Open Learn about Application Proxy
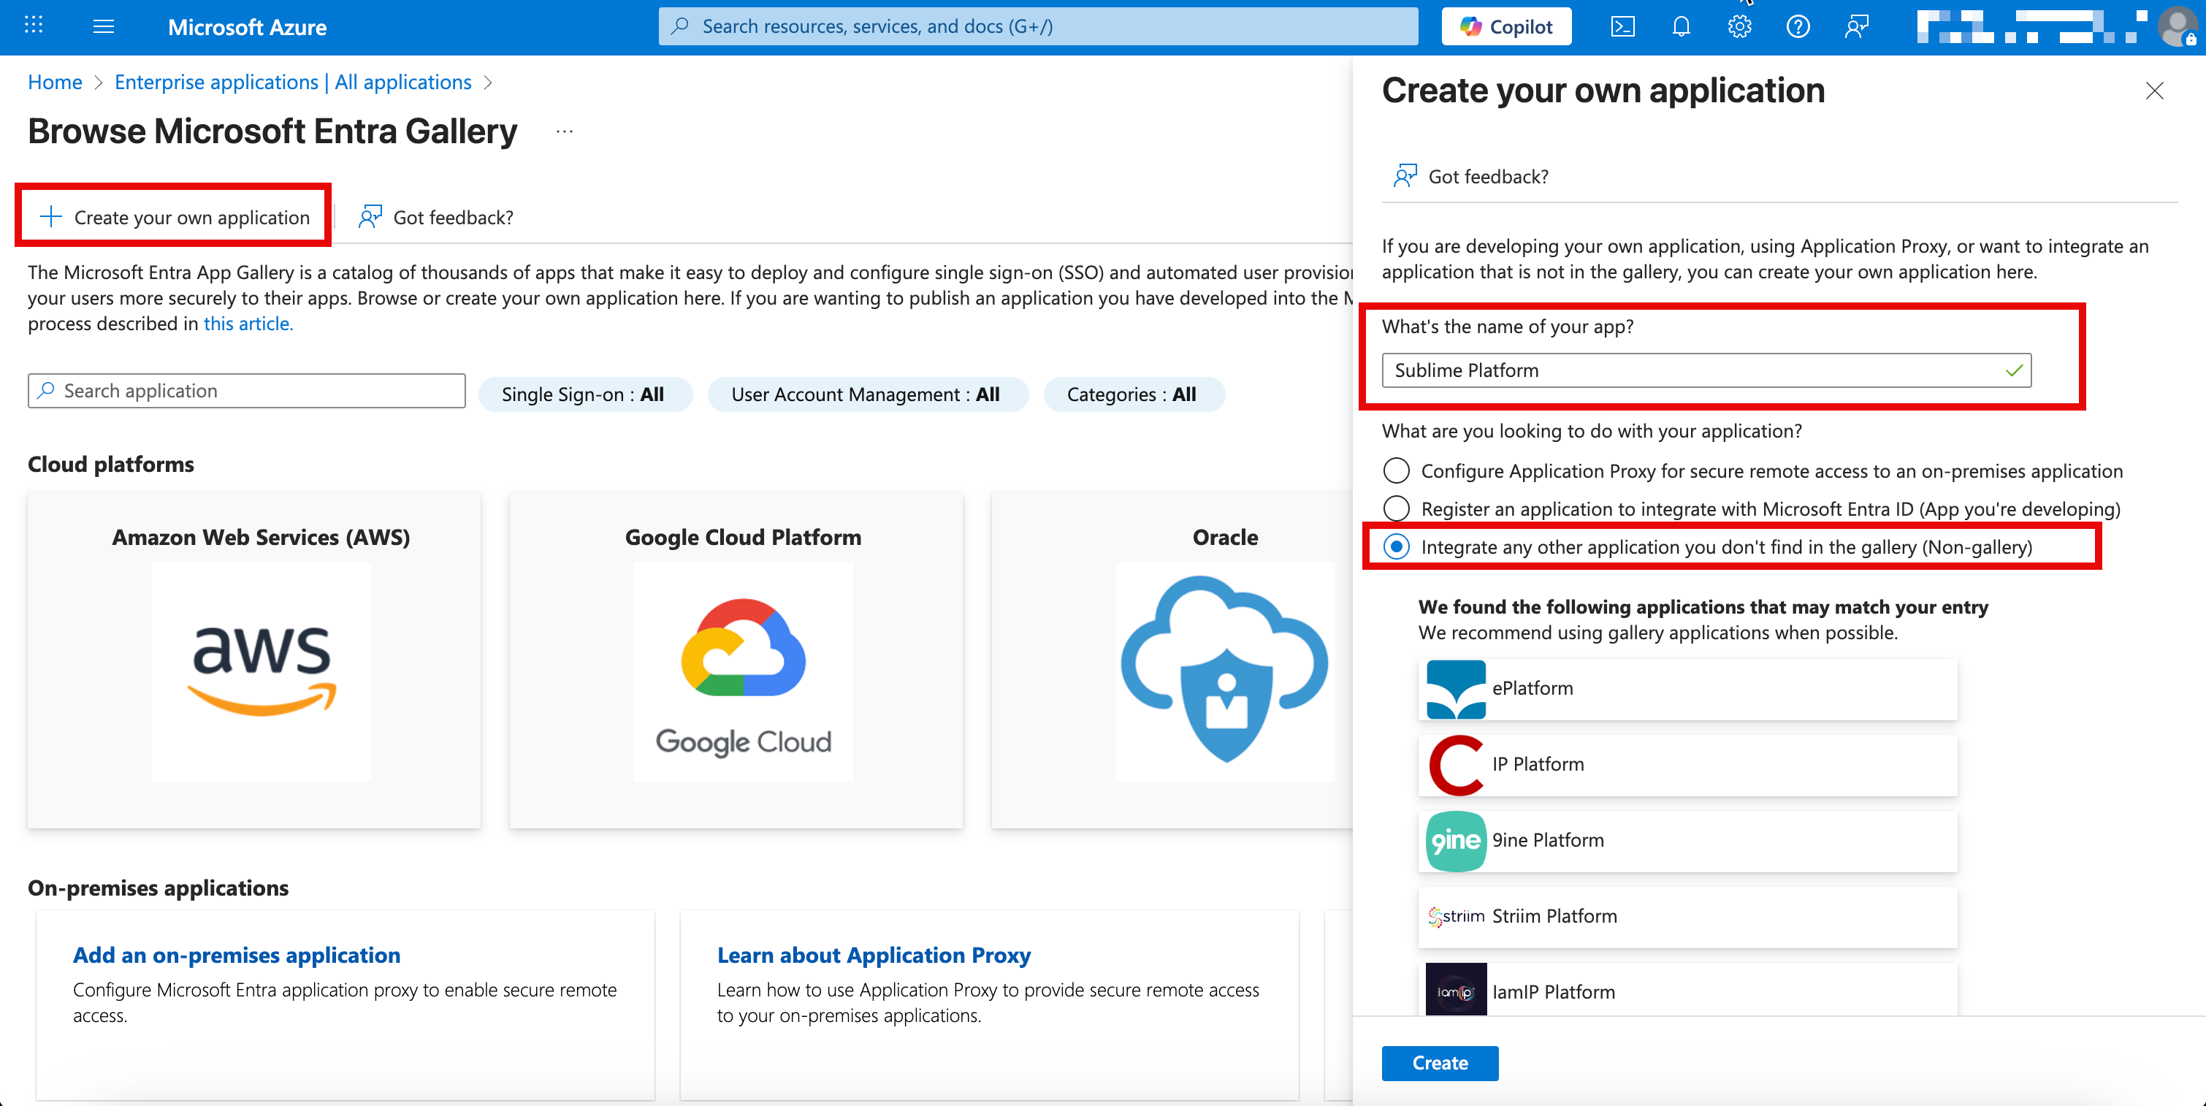 point(874,956)
